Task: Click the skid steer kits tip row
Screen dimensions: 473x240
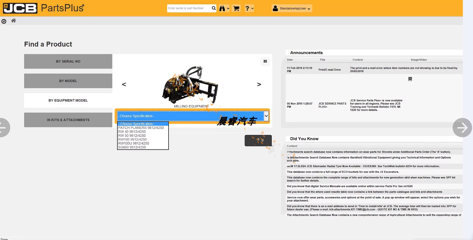Action: coord(374,179)
